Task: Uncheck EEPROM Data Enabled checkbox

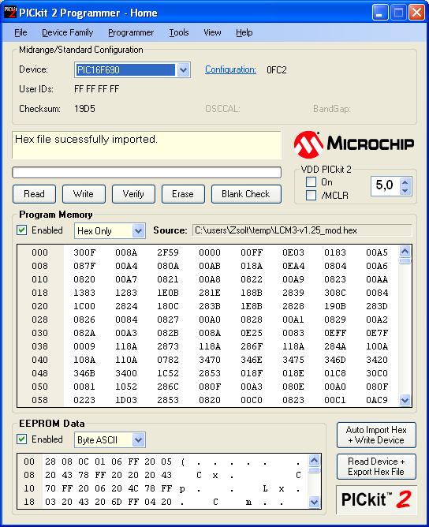Action: [x=22, y=439]
